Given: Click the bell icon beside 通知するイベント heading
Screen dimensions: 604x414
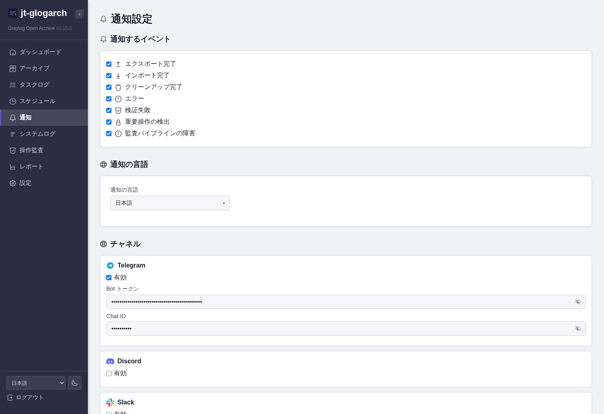Looking at the screenshot, I should click(x=103, y=39).
